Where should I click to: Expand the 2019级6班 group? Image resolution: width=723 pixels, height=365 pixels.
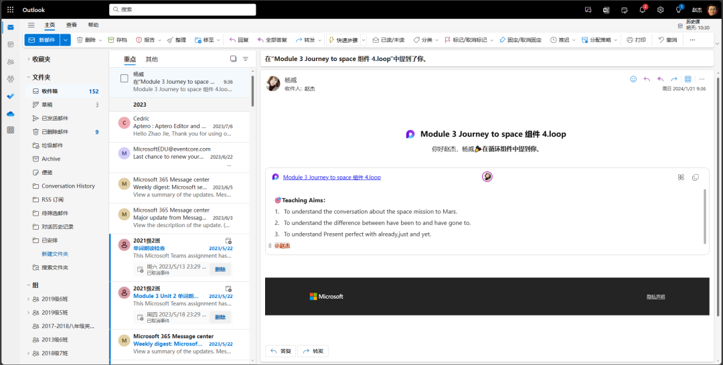(28, 299)
